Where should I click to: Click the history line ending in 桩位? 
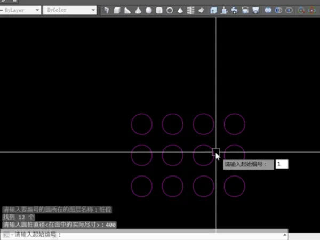click(x=57, y=210)
